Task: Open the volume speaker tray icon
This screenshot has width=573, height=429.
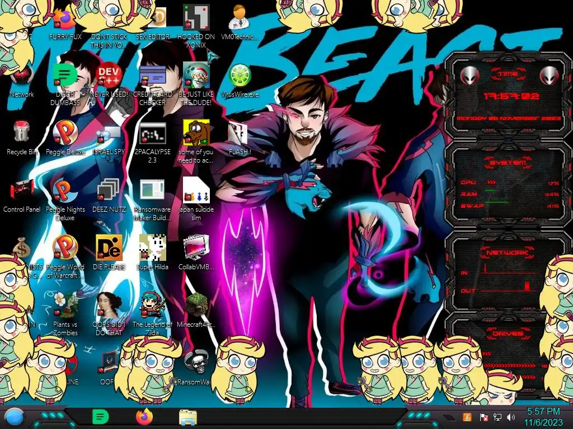Action: pos(511,417)
